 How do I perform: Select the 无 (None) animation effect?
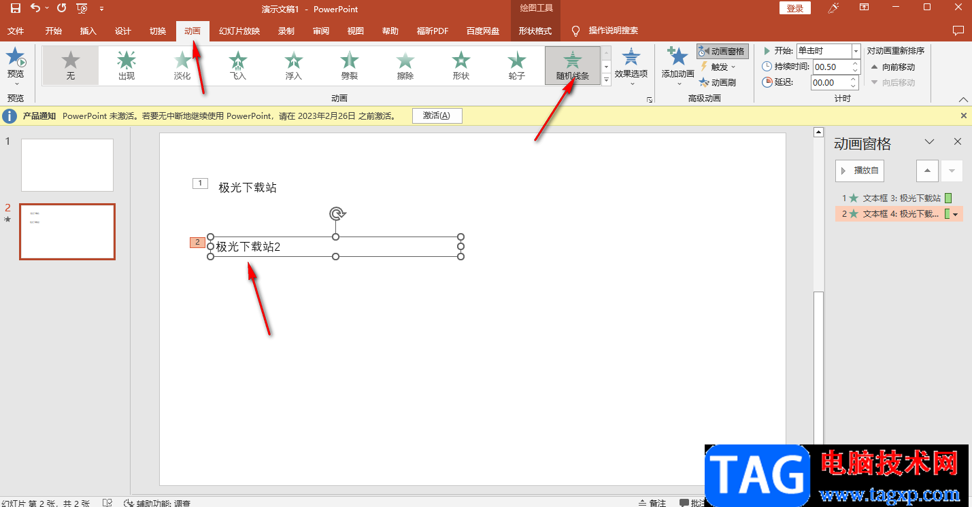click(x=71, y=66)
